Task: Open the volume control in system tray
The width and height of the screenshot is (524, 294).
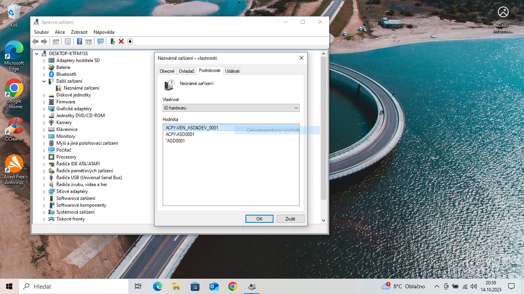Action: tap(474, 286)
